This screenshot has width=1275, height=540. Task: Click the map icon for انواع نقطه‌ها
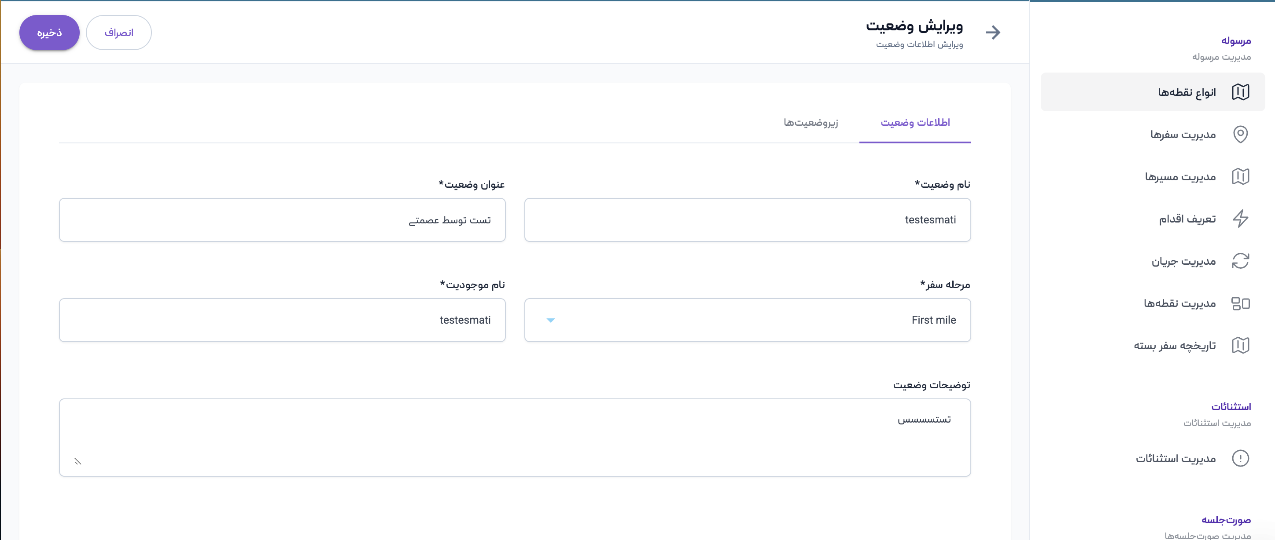1240,92
